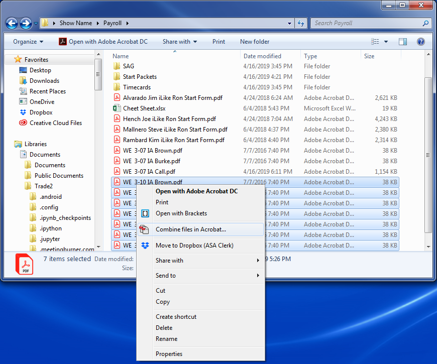Expand the Share with toolbar dropdown
This screenshot has width=437, height=364.
coord(179,42)
